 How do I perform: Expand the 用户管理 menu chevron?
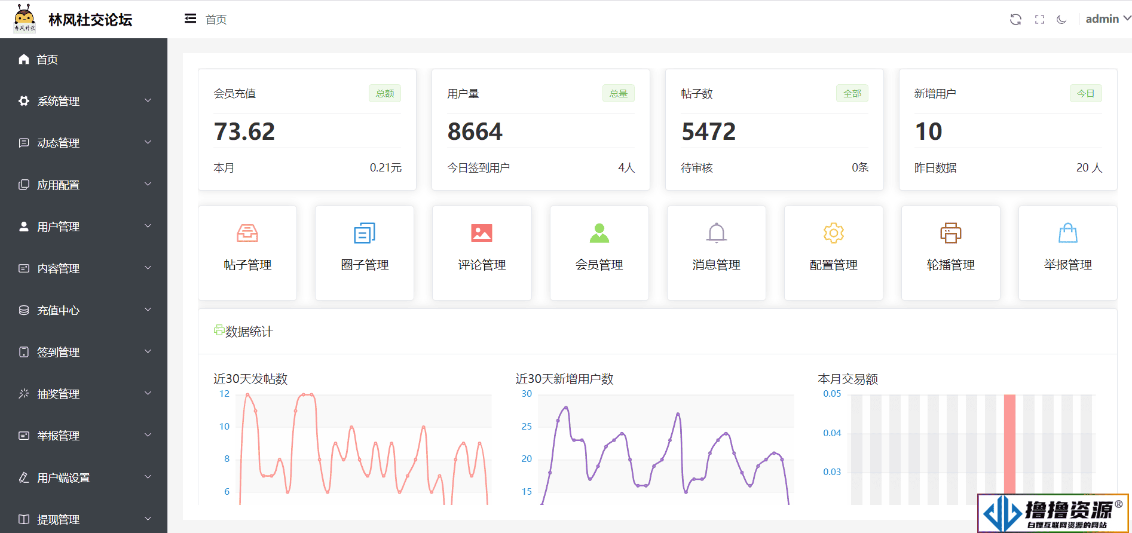148,226
